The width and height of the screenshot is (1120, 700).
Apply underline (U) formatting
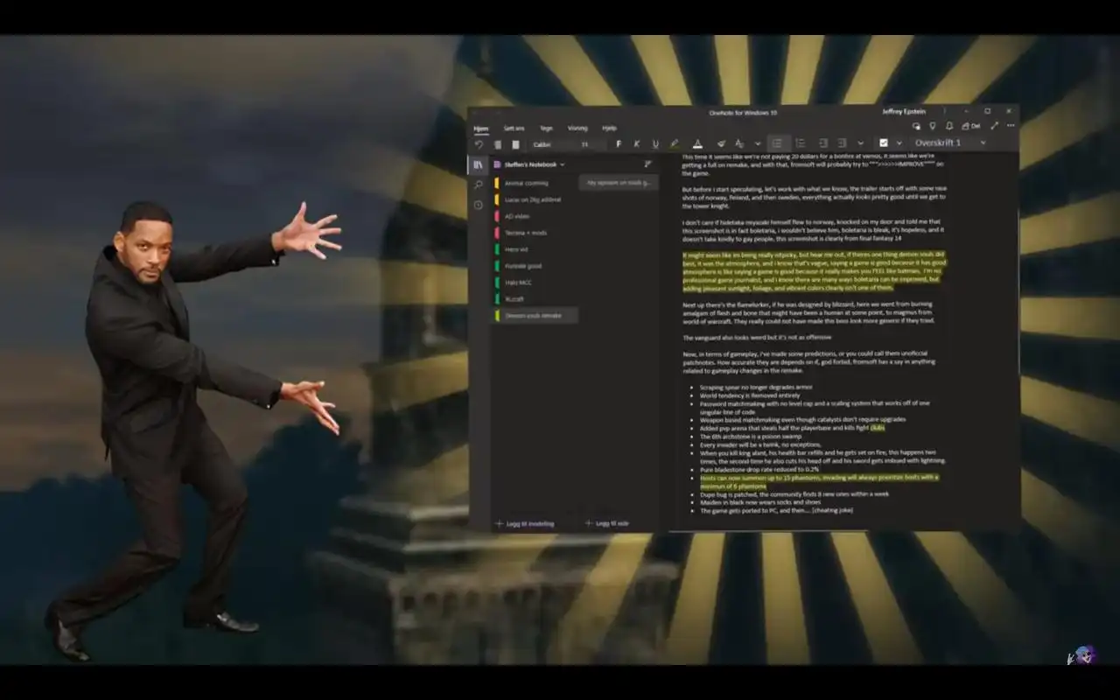[654, 143]
